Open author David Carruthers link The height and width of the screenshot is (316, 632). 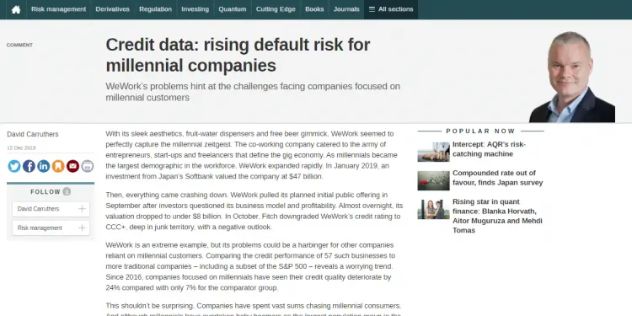point(33,134)
